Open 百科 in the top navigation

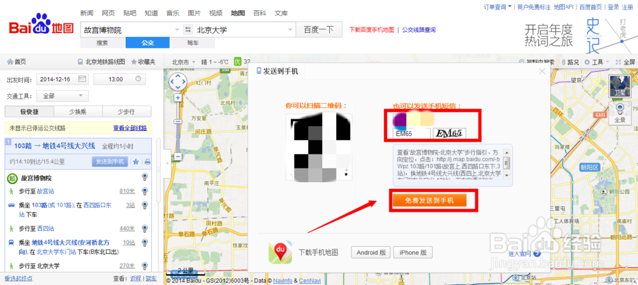pos(259,13)
